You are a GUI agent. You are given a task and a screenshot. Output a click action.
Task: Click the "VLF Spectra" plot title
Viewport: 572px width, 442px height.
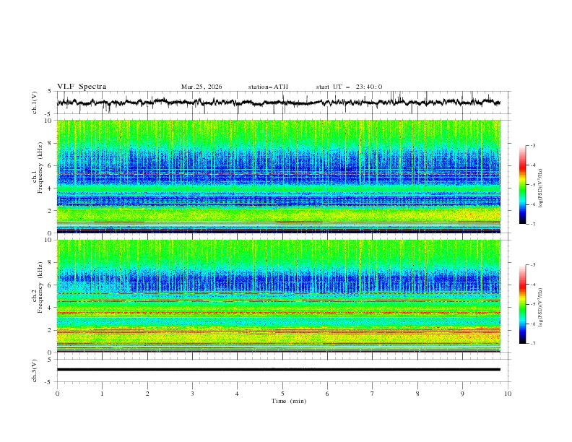[x=82, y=87]
